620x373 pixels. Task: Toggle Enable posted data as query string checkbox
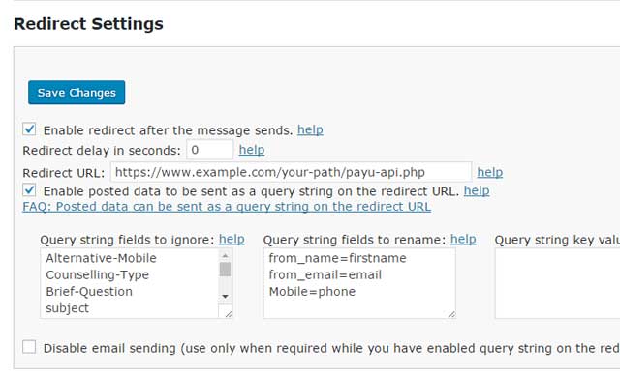pyautogui.click(x=29, y=190)
